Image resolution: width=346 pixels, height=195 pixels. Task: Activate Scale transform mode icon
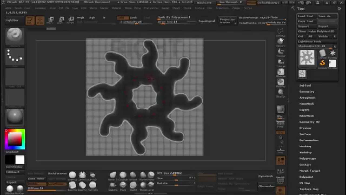click(x=60, y=20)
